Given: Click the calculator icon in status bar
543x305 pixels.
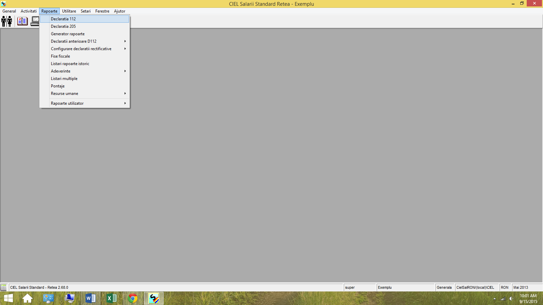Looking at the screenshot, I should [3, 288].
